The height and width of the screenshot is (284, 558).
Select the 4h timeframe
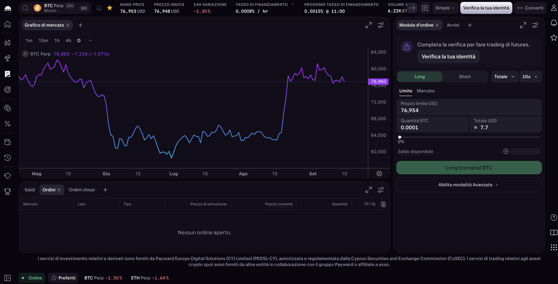click(x=68, y=40)
